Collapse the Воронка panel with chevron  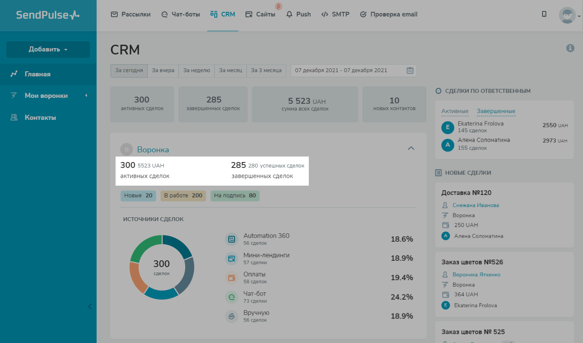[411, 149]
